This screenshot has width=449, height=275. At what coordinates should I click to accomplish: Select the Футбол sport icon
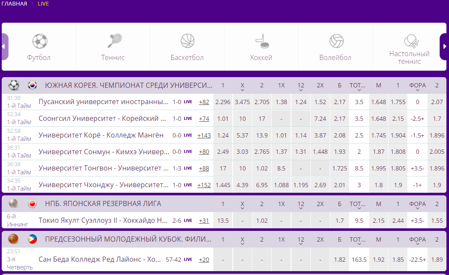pyautogui.click(x=39, y=41)
